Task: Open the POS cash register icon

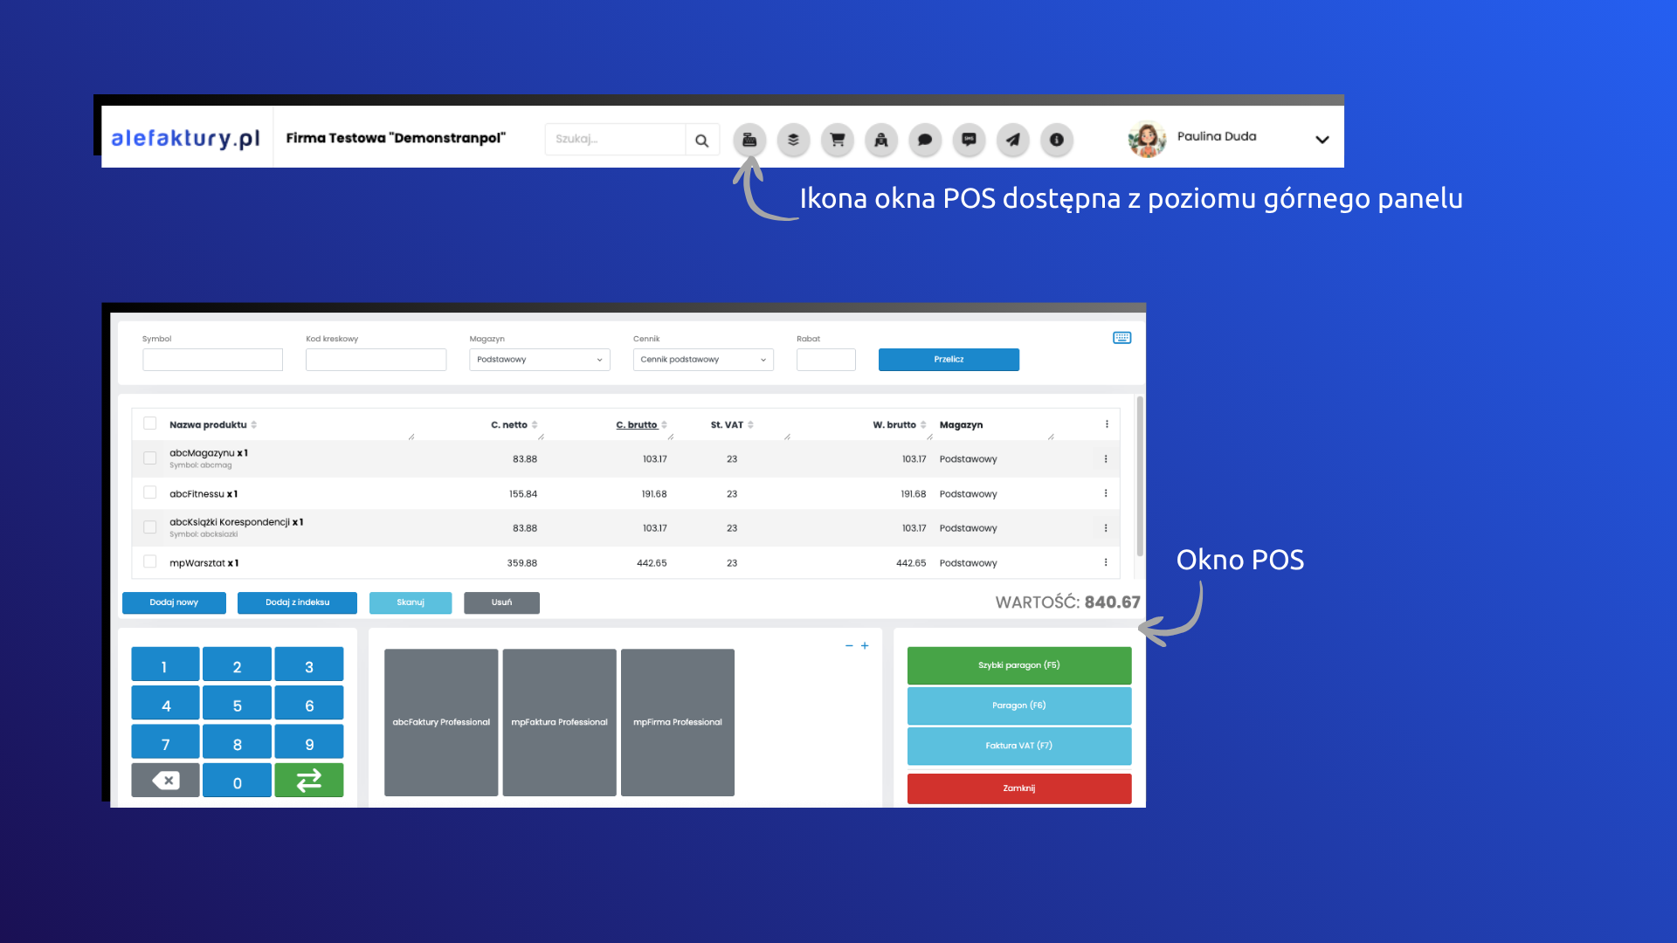Action: click(x=749, y=140)
